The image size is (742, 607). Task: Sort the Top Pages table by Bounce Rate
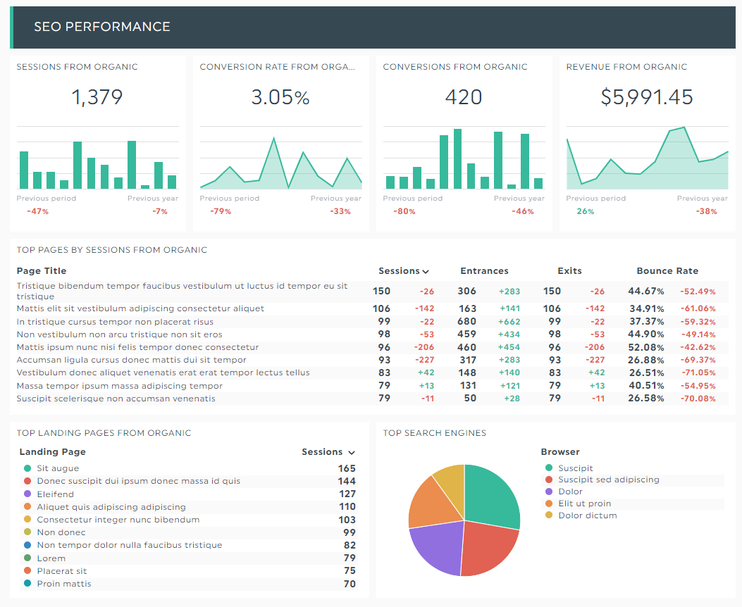[667, 270]
